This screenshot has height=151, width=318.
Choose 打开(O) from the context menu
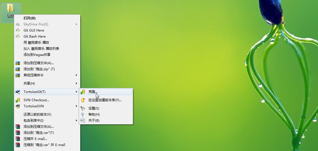[47, 18]
